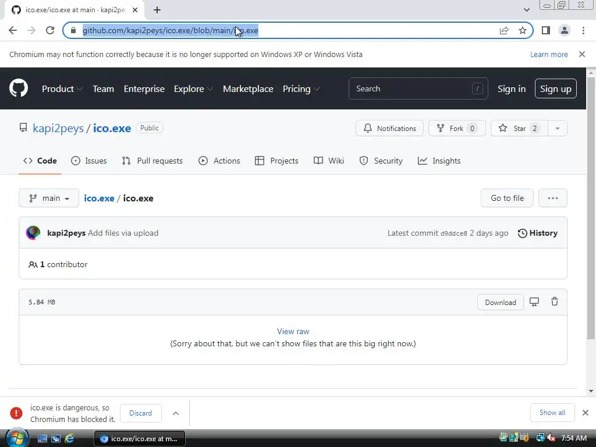Open the Wiki tab
The width and height of the screenshot is (596, 447).
click(329, 161)
